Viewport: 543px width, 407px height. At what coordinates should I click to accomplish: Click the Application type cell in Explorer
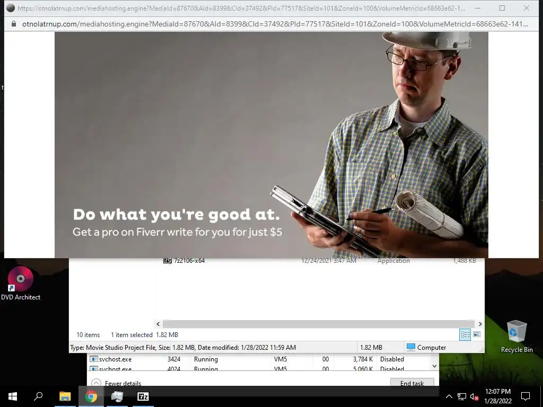click(x=393, y=261)
